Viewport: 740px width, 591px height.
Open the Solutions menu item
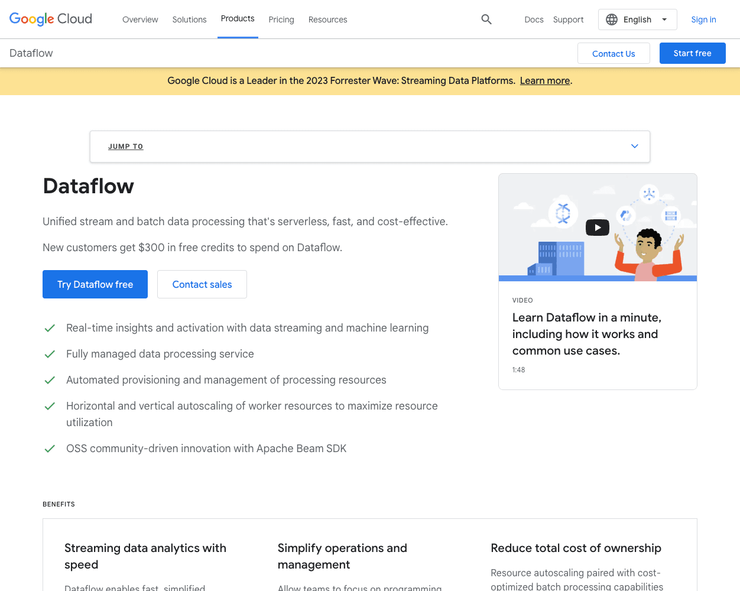(190, 20)
